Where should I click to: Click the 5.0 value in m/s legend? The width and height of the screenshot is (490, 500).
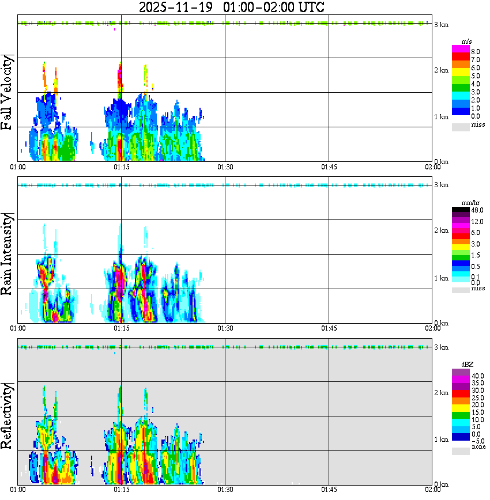(x=476, y=76)
